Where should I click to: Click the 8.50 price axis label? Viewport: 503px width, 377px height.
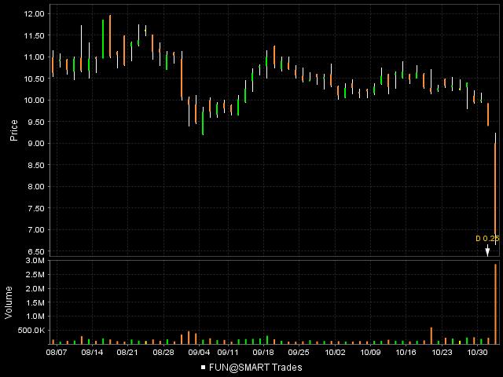coord(36,165)
